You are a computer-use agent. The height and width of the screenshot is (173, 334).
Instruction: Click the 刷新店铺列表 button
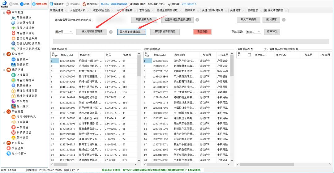click(144, 19)
